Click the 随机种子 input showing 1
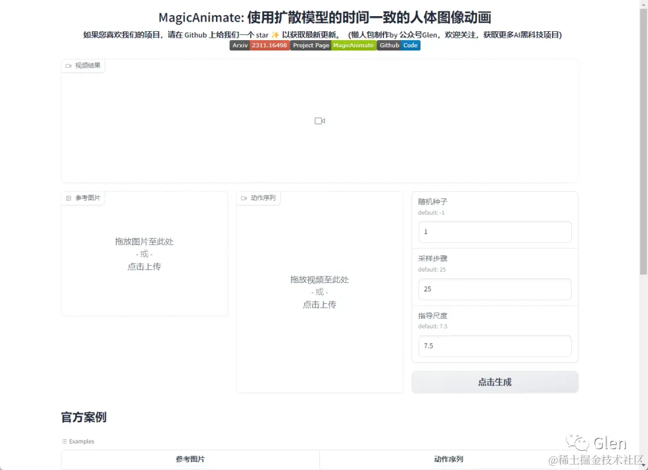This screenshot has height=470, width=648. pos(494,231)
